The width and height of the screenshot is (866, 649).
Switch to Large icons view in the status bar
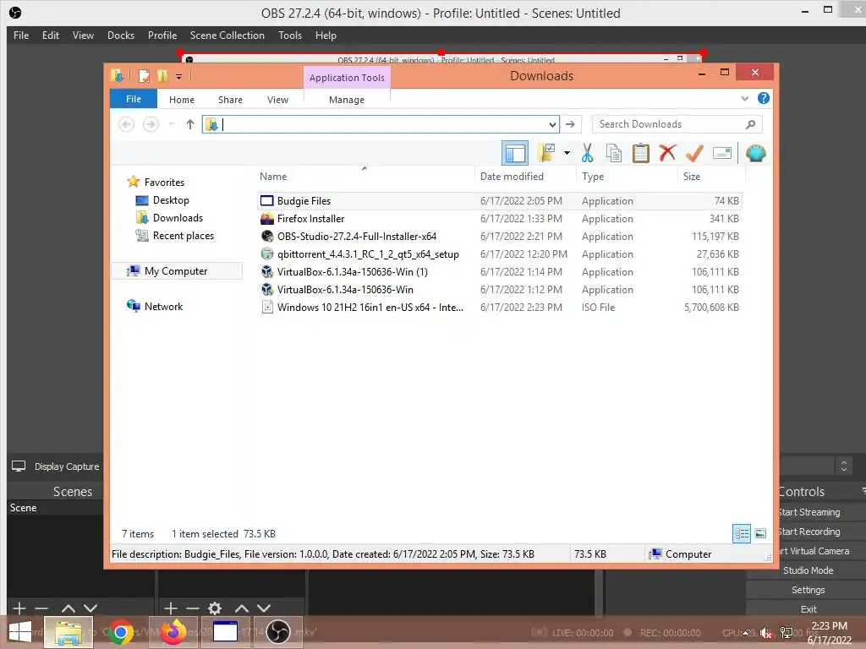click(760, 534)
